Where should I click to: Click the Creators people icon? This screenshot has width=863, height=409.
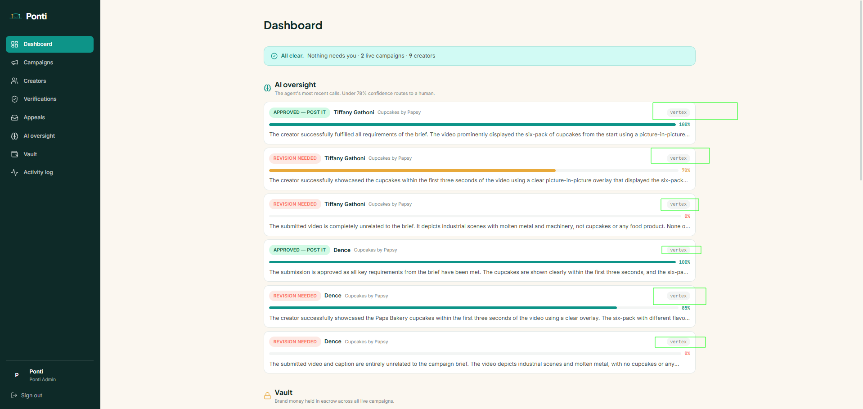tap(15, 81)
